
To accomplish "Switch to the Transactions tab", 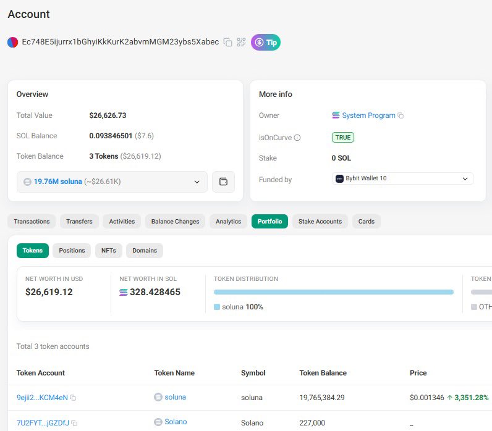I will click(x=32, y=221).
